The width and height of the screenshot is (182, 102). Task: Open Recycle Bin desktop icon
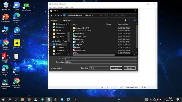click(x=6, y=6)
